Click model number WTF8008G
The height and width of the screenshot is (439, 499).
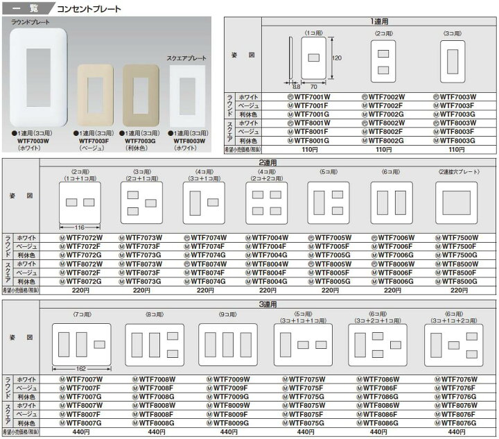(x=157, y=423)
